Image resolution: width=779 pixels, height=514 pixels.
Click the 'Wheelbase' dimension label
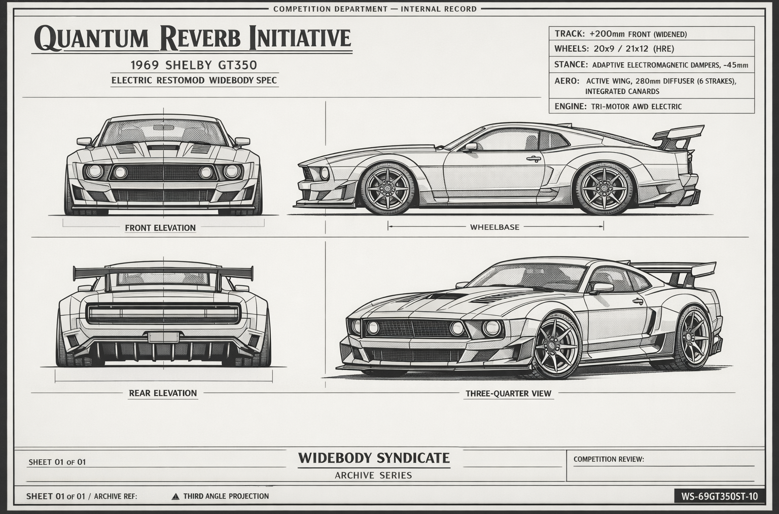click(494, 227)
